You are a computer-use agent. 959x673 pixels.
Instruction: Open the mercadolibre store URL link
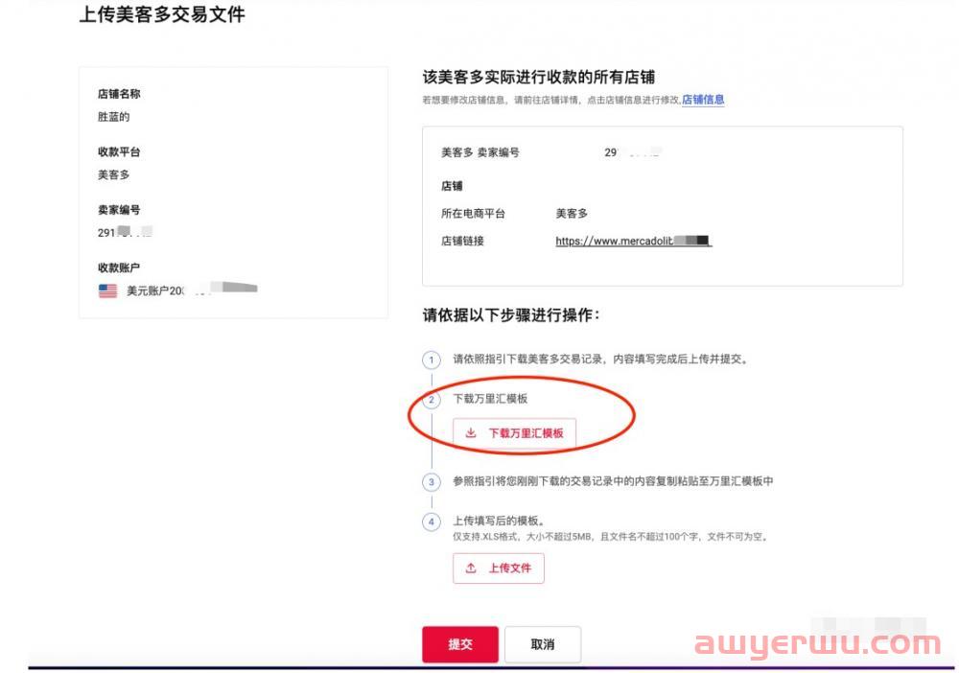634,241
